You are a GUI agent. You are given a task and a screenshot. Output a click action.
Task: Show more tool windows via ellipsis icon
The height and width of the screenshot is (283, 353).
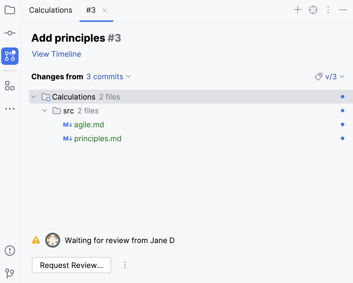[x=10, y=109]
